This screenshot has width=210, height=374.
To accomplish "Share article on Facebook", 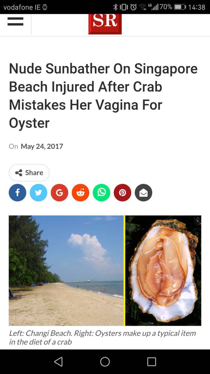I will coord(18,193).
